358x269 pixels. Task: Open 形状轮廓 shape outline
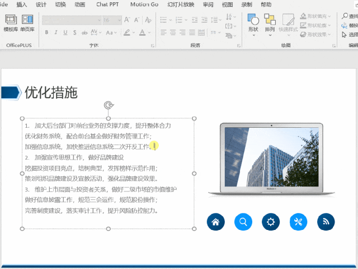[315, 25]
